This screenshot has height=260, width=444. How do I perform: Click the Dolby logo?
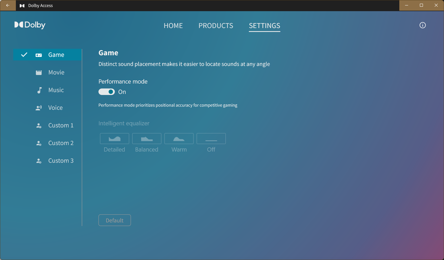click(30, 25)
